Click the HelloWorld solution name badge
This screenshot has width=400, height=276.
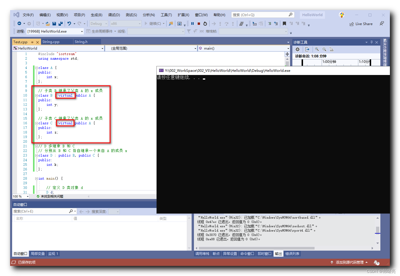[312, 15]
